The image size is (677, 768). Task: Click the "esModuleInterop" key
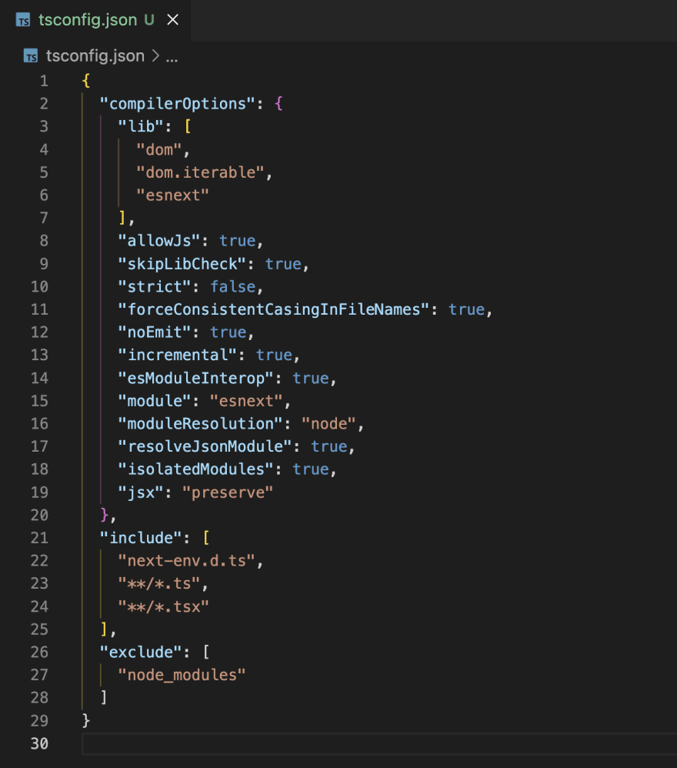pyautogui.click(x=196, y=378)
